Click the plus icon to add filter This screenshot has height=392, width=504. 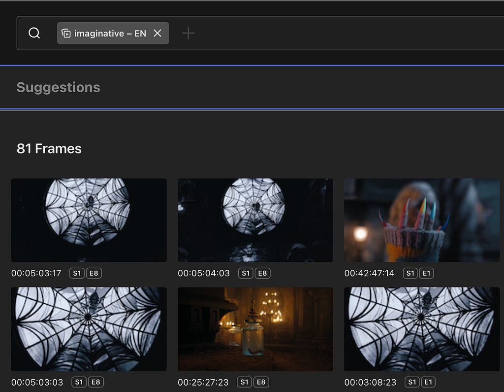click(189, 33)
